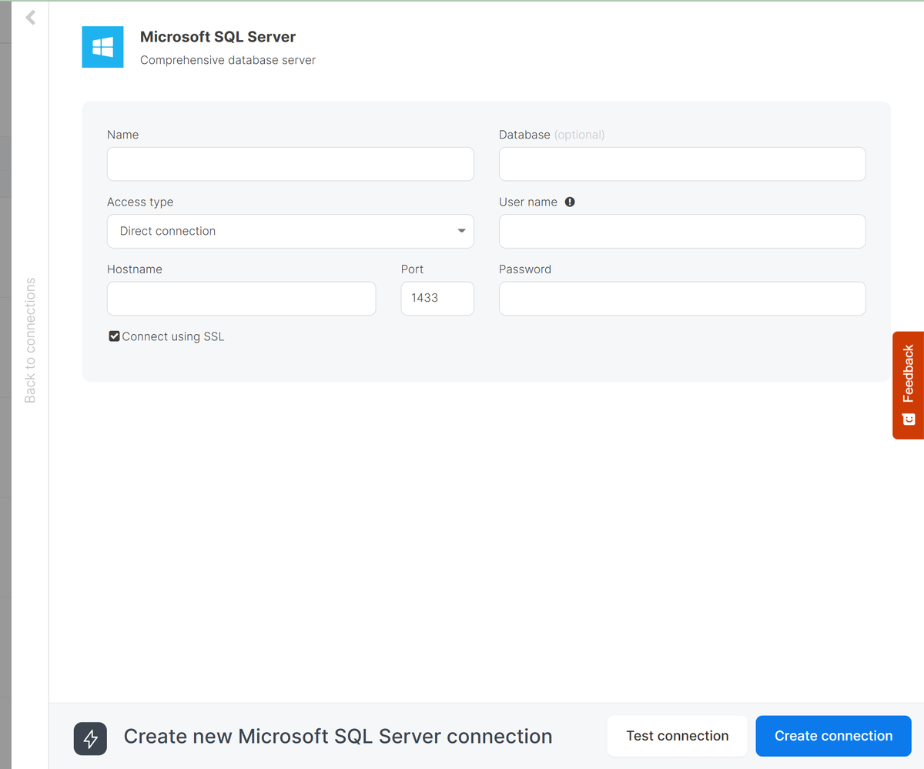Click the Microsoft SQL Server windows logo icon
Screen dimensions: 924x769
[102, 47]
